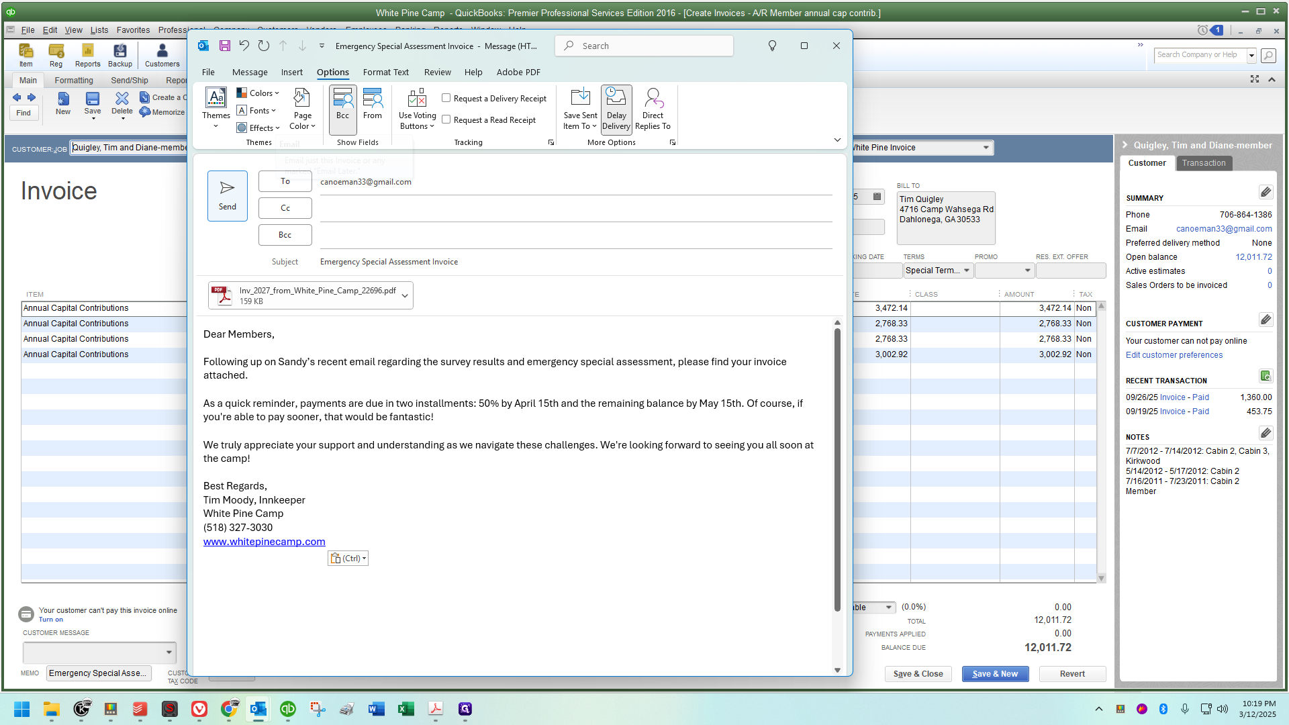Expand the Effects theme dropdown

(258, 128)
